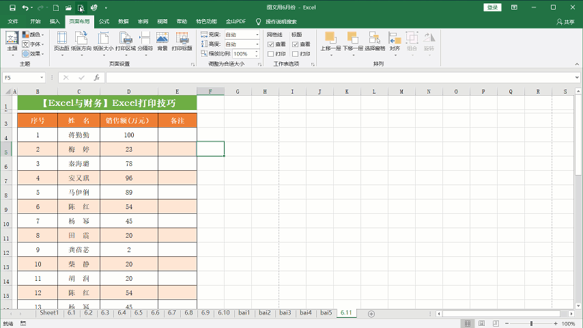Toggle Gridlines View (查看) checkbox
This screenshot has width=583, height=328.
(270, 44)
